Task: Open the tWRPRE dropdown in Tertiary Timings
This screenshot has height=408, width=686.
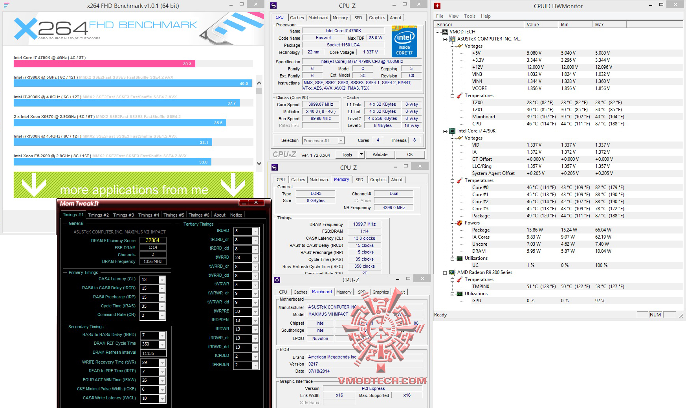Action: (255, 311)
